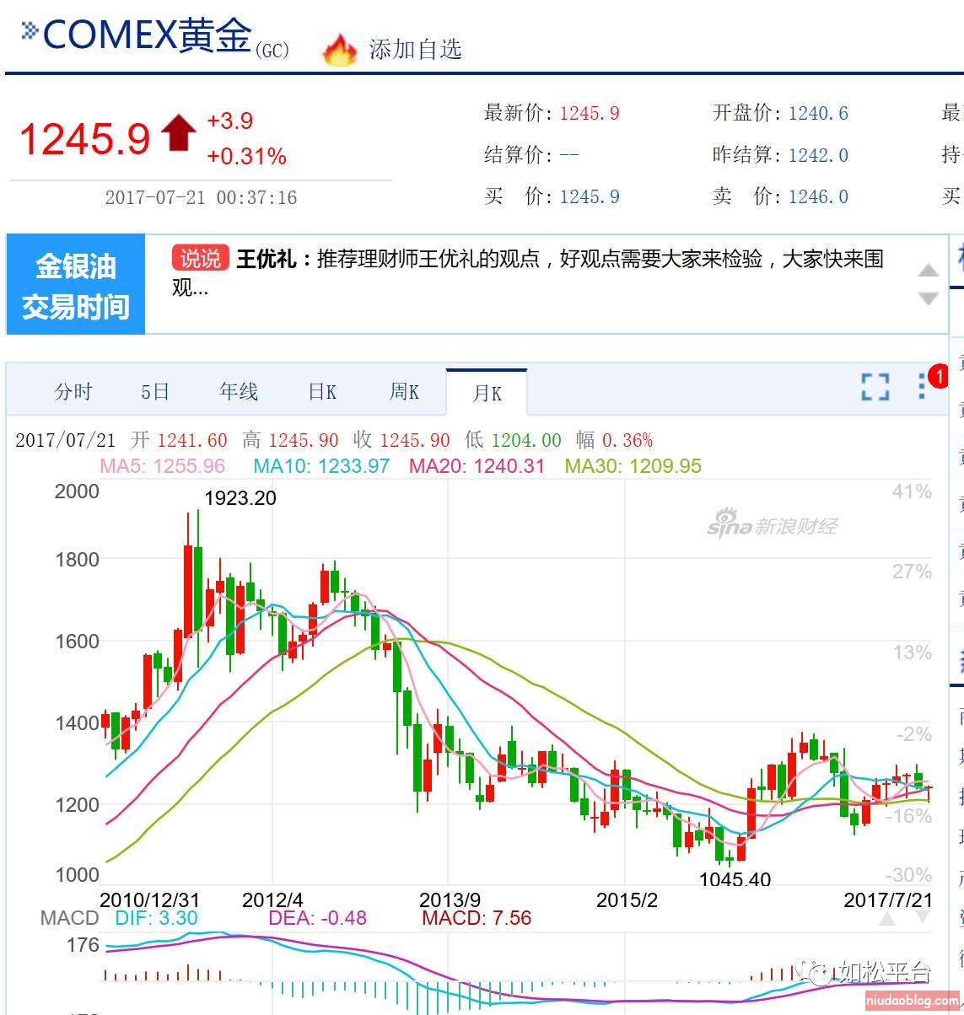The height and width of the screenshot is (1015, 964).
Task: Click the 2017/7/21 date axis label
Action: 888,900
